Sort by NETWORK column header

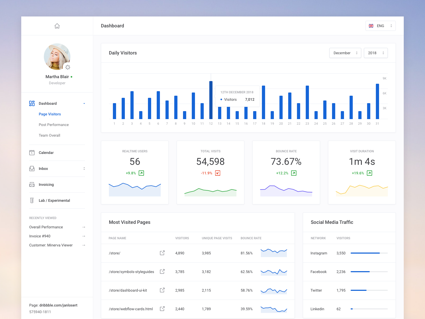coord(318,238)
